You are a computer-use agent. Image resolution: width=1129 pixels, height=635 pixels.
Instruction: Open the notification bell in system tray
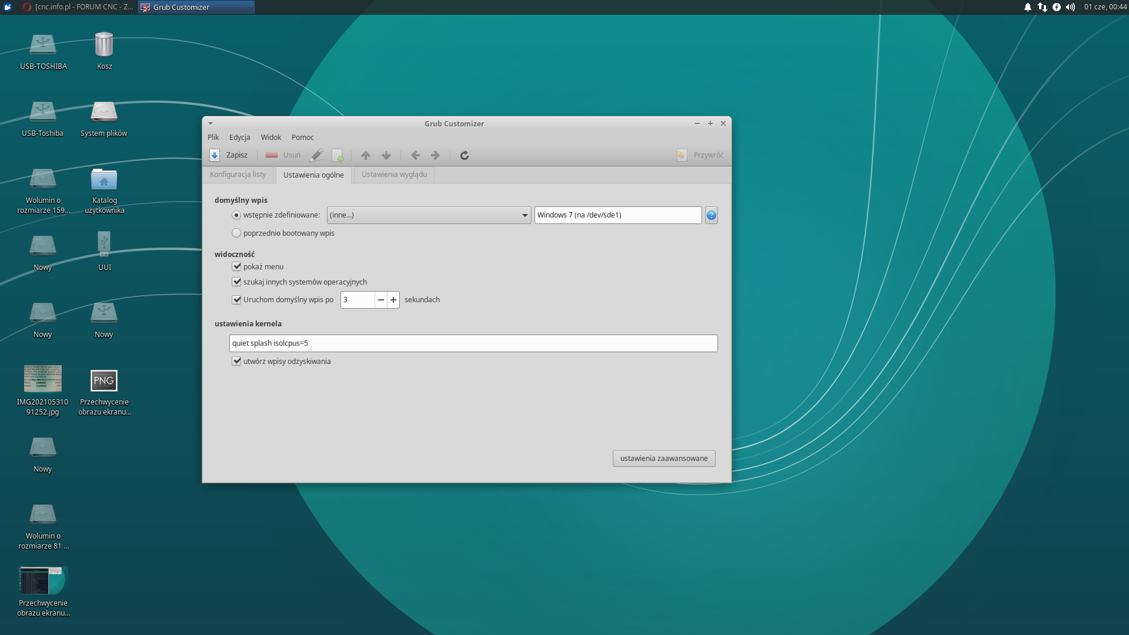[1028, 7]
